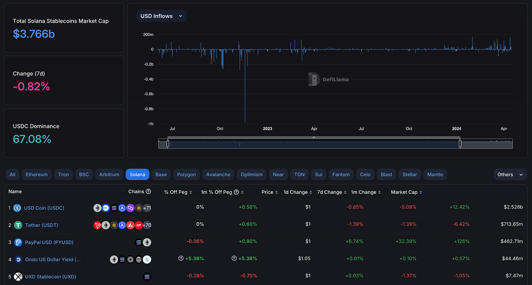The height and width of the screenshot is (285, 532).
Task: Click the +70 chains badge for Tether
Action: [x=147, y=225]
